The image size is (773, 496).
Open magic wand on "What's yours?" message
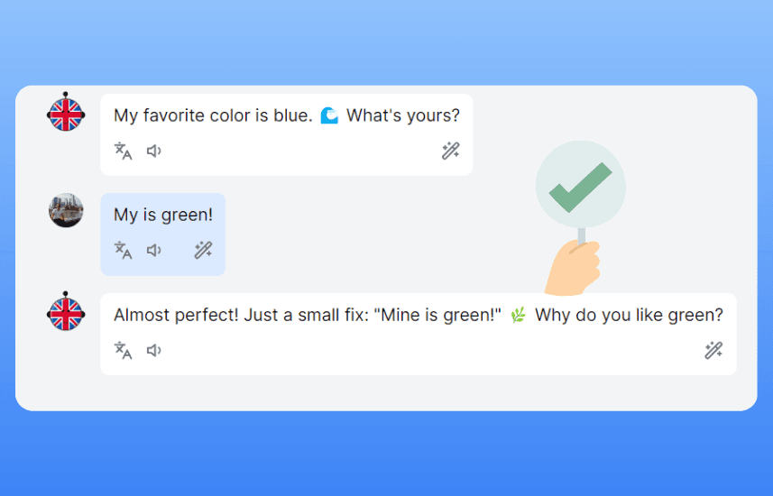[x=451, y=151]
